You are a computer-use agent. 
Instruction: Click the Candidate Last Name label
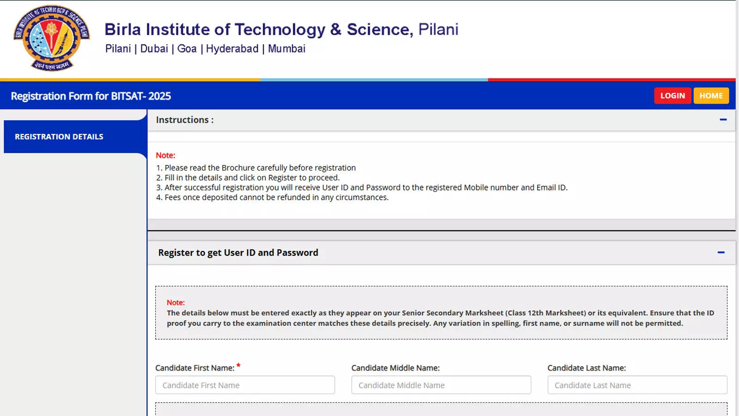(x=586, y=368)
